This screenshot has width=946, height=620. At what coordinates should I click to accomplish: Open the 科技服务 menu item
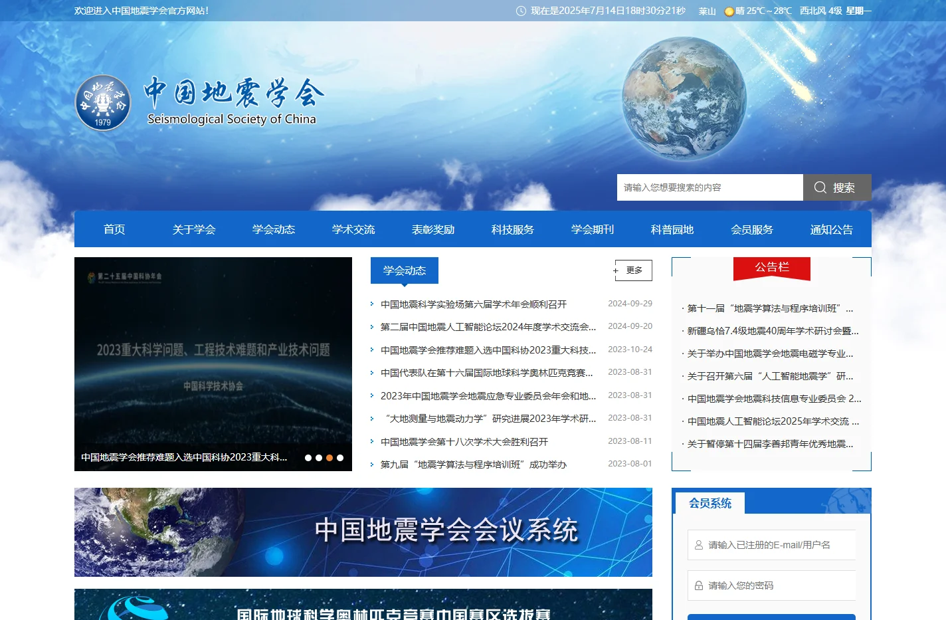[x=513, y=229]
